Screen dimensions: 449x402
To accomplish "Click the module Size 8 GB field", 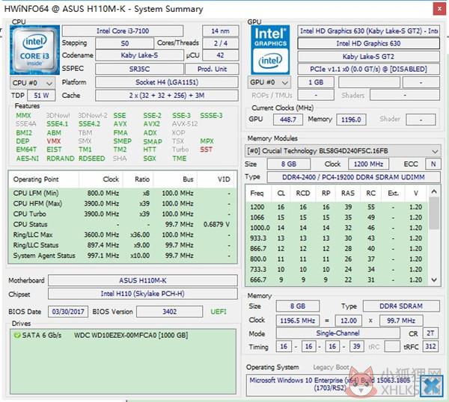I will coord(288,164).
